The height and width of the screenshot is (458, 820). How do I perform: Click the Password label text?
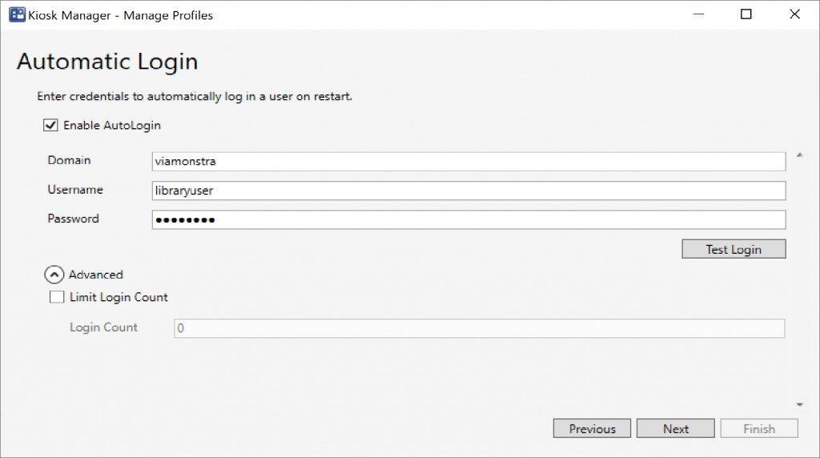(x=73, y=219)
